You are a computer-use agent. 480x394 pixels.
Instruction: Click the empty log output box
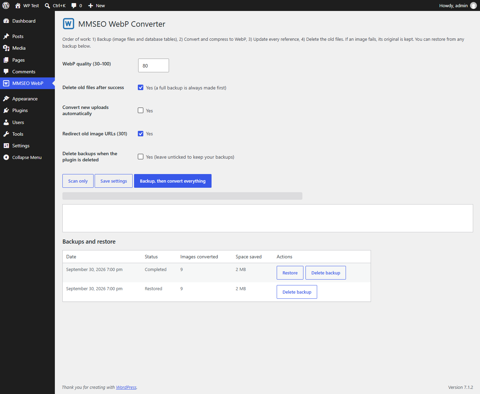pyautogui.click(x=268, y=218)
